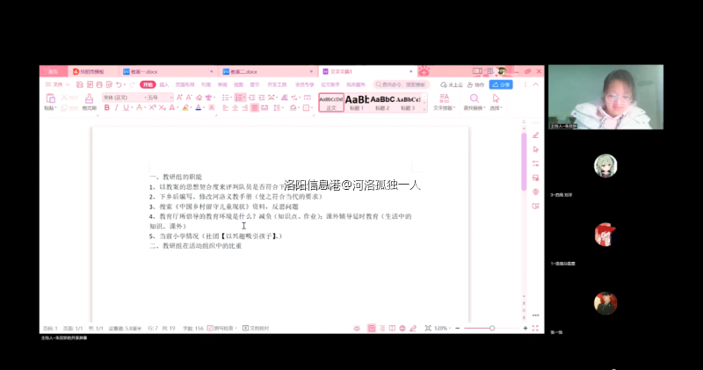Switch to the 插入 ribbon tab
703x370 pixels.
164,84
